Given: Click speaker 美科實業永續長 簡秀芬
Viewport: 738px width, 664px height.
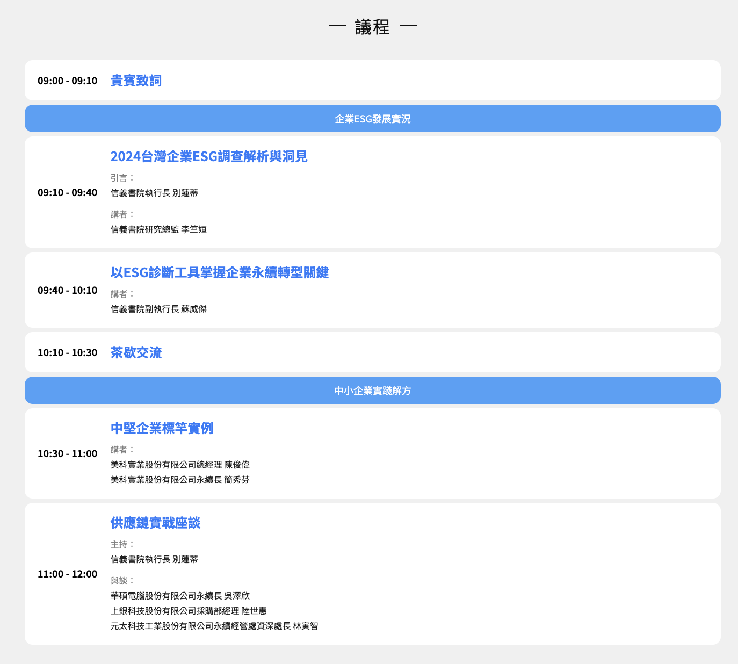Looking at the screenshot, I should [x=180, y=480].
